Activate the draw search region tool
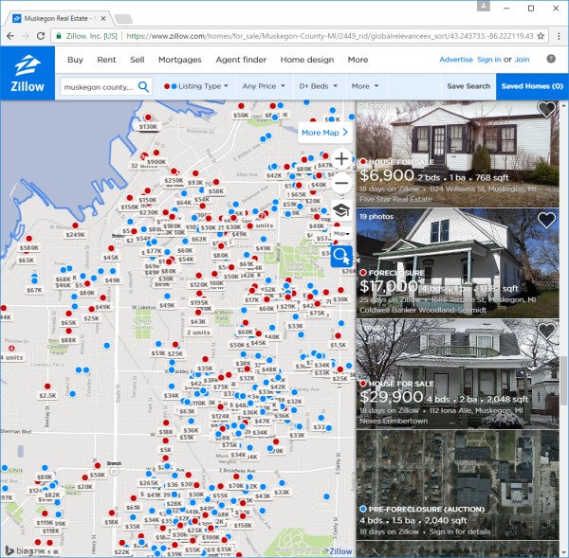Screen dimensions: 569x558 [x=341, y=256]
